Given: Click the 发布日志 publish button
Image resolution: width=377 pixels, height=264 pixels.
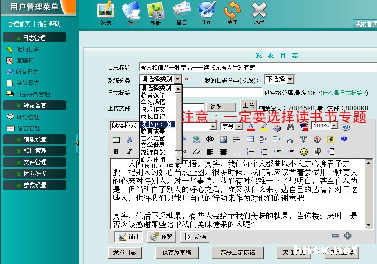Looking at the screenshot, I should pyautogui.click(x=124, y=252).
